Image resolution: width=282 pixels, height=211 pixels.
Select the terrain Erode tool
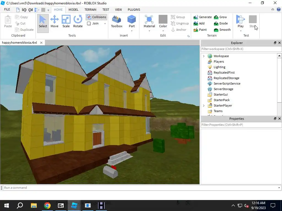[x=221, y=23]
